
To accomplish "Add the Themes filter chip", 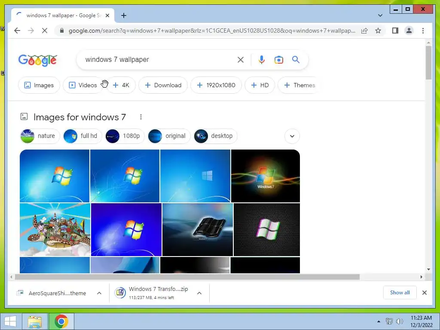I will coord(299,85).
